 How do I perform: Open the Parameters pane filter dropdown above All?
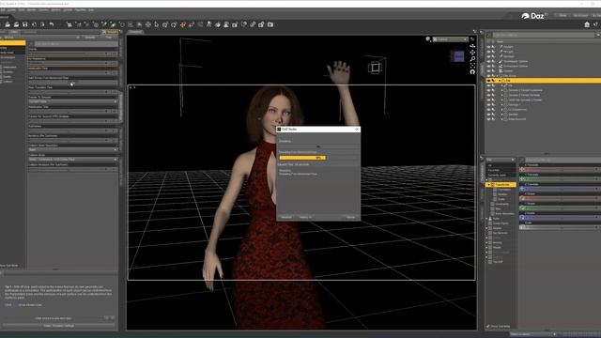(x=501, y=160)
